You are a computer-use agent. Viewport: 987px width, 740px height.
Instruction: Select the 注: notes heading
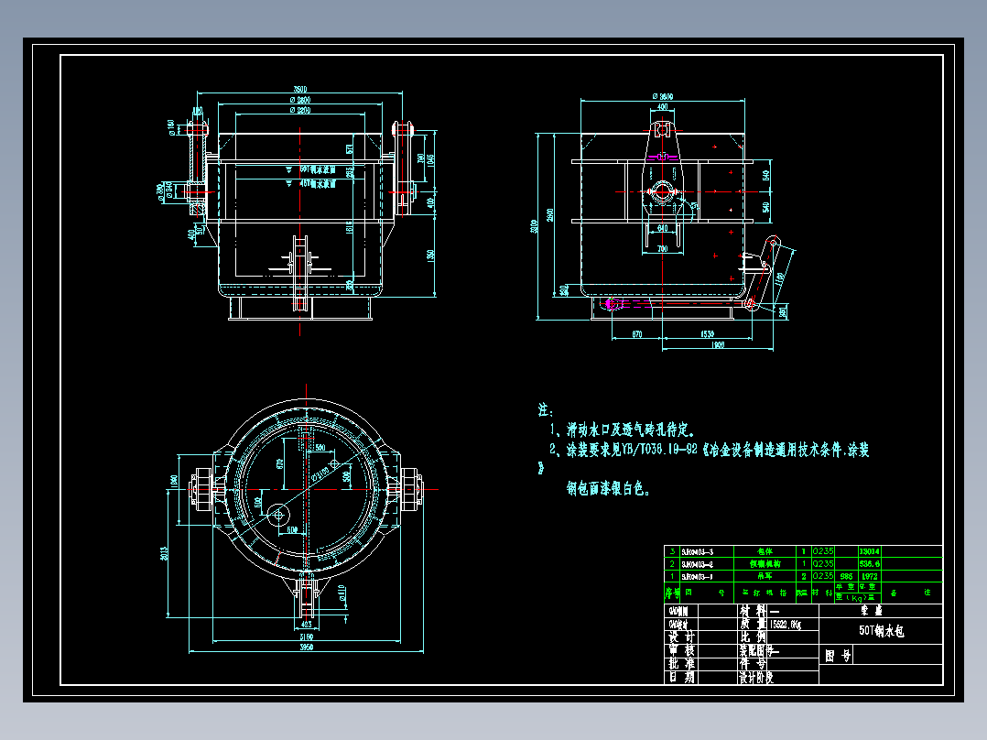tap(545, 410)
